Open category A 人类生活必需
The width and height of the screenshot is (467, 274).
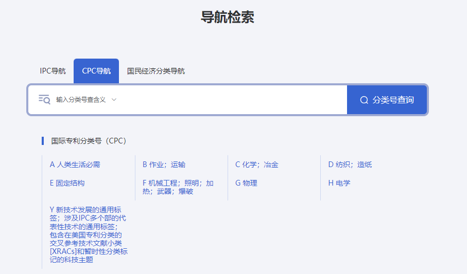(75, 165)
